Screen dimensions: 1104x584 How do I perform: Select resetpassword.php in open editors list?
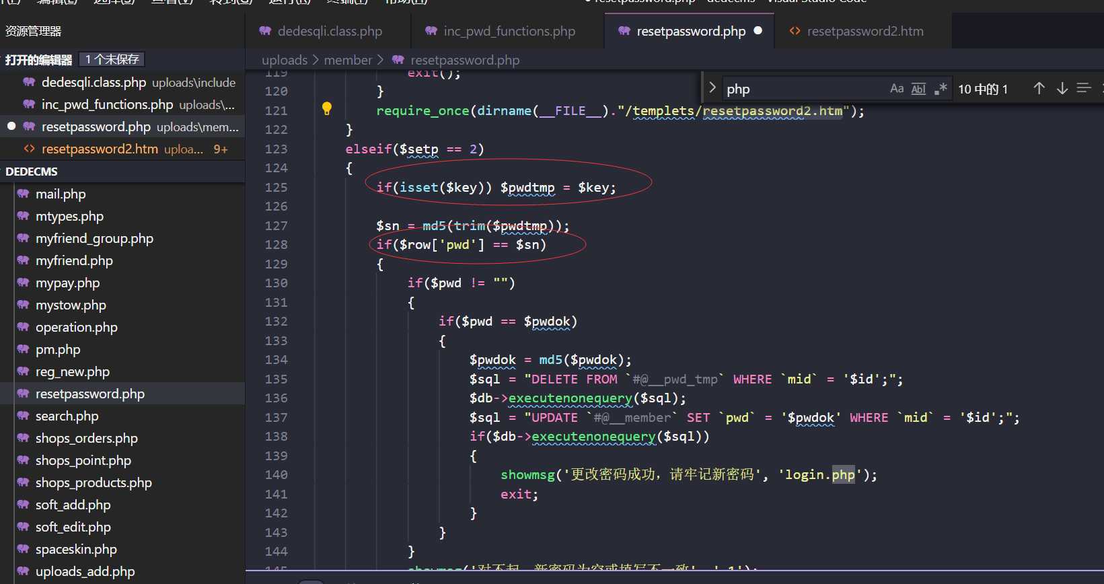pyautogui.click(x=122, y=126)
